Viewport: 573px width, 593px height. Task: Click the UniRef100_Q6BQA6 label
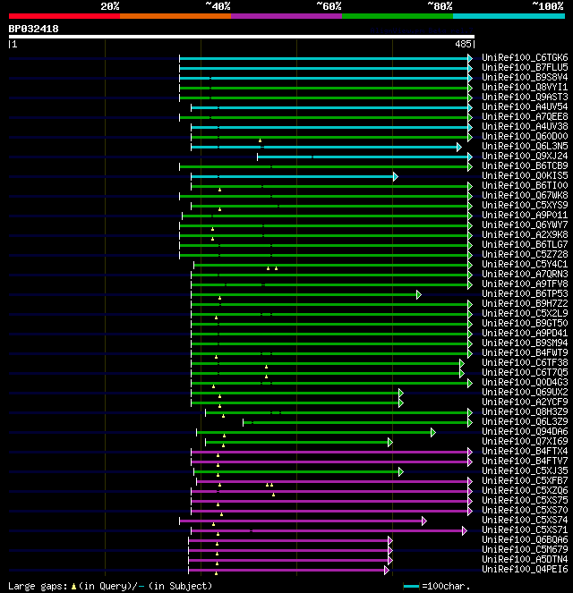[x=525, y=539]
